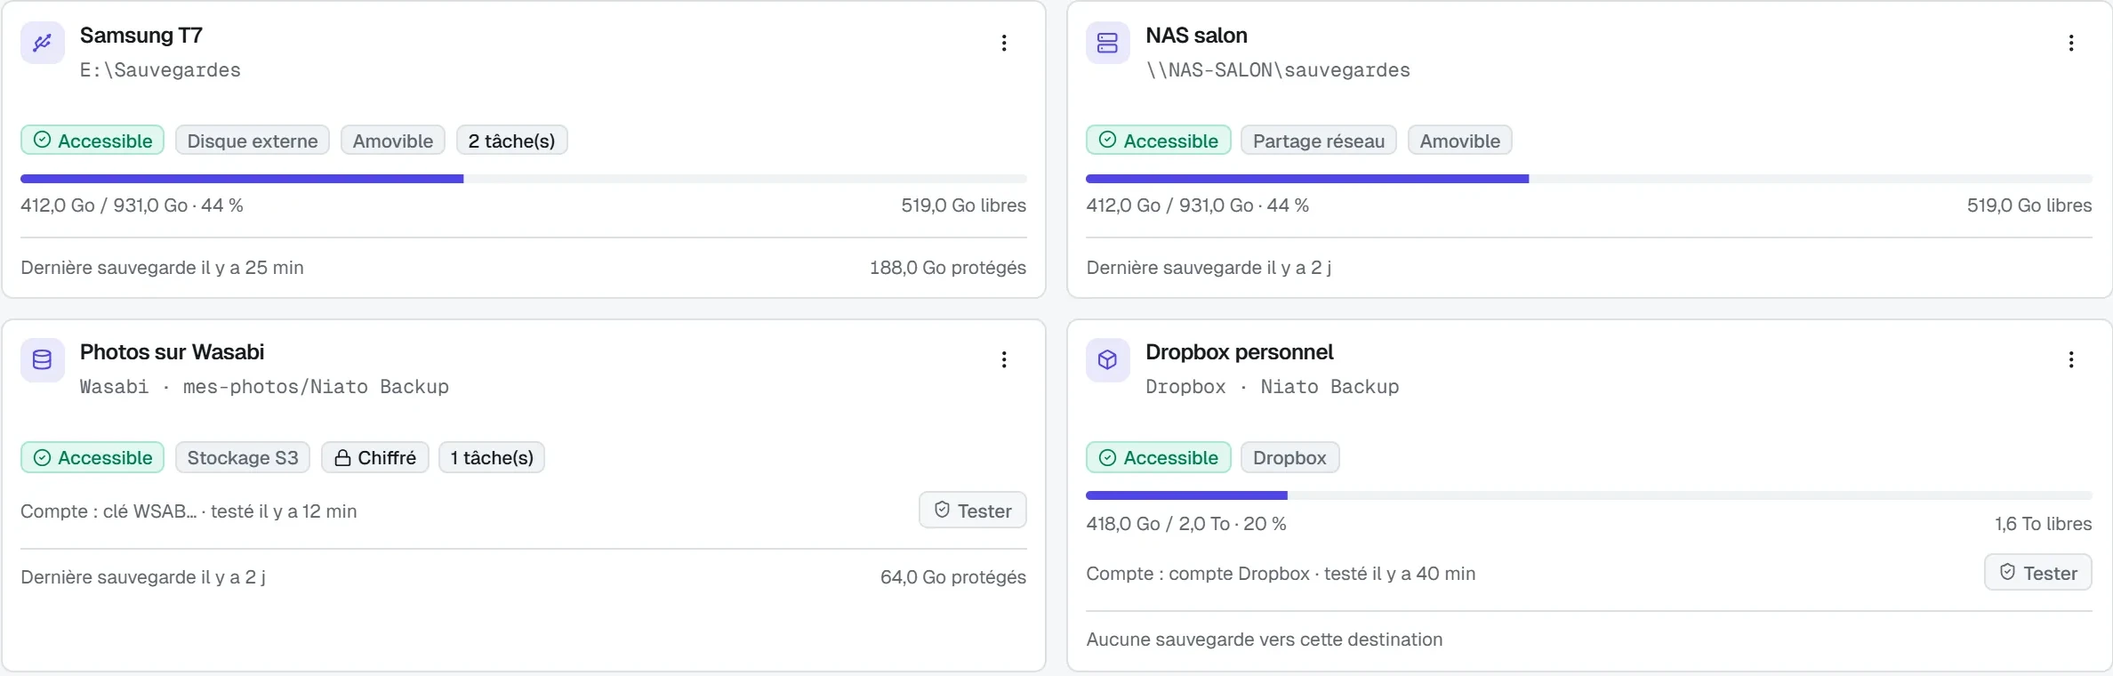Click the 2 tâche(s) tag
Image resolution: width=2113 pixels, height=676 pixels.
[511, 141]
